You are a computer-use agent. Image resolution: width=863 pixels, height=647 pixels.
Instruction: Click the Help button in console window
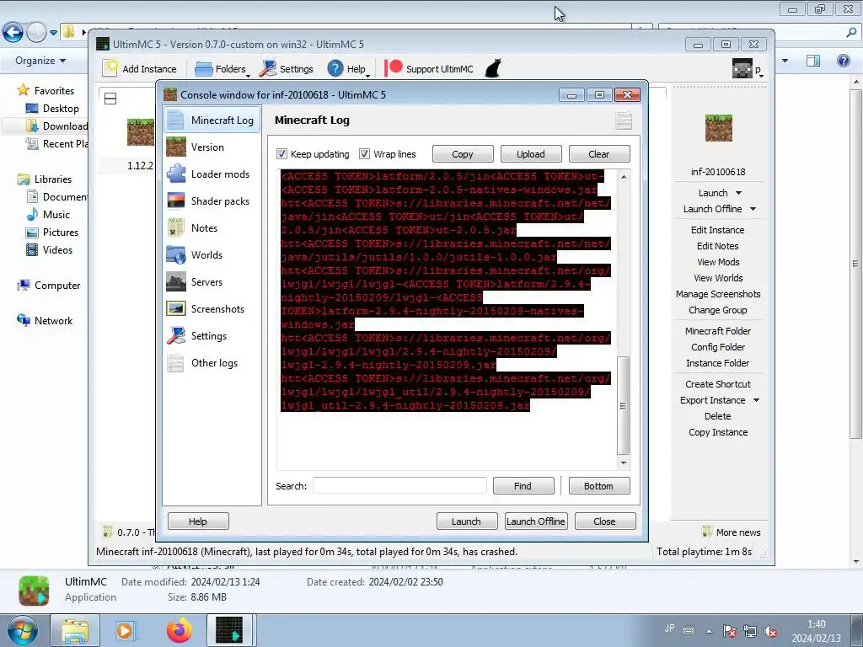pyautogui.click(x=198, y=521)
